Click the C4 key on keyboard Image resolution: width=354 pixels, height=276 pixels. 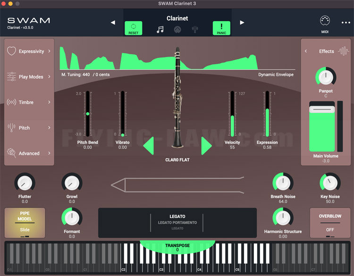point(200,268)
